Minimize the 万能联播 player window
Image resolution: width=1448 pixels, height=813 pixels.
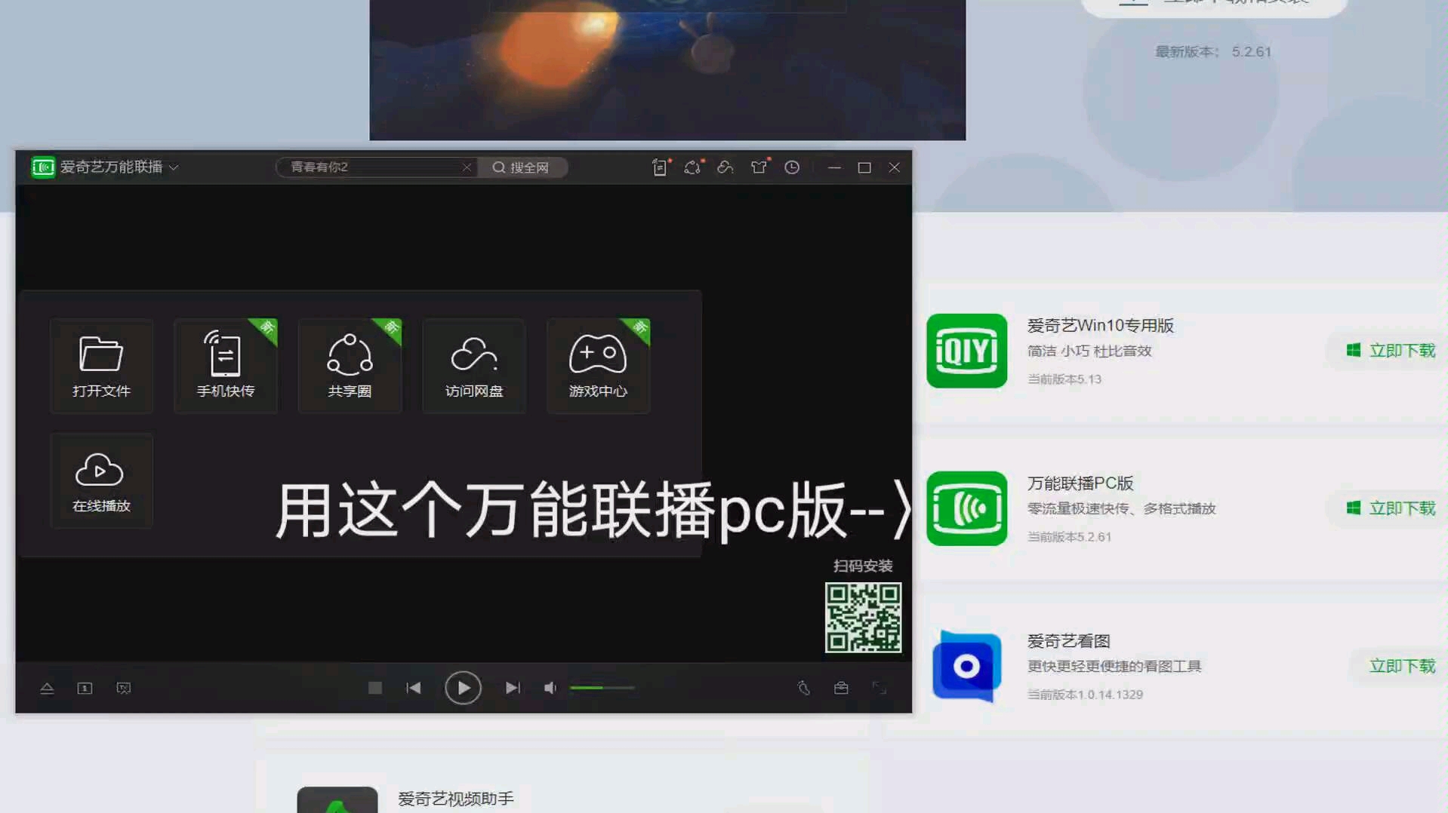(x=834, y=167)
